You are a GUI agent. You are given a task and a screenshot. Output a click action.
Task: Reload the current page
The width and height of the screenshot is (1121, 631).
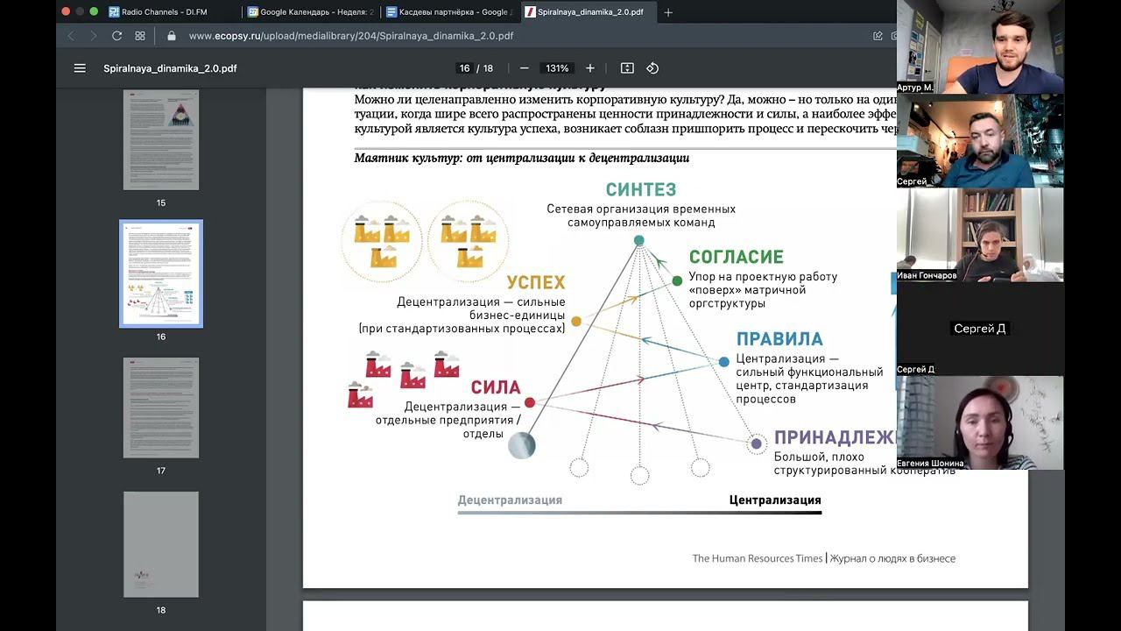(116, 36)
